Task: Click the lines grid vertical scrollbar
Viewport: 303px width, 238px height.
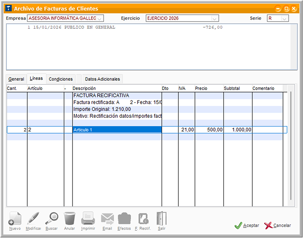Action: [291, 146]
